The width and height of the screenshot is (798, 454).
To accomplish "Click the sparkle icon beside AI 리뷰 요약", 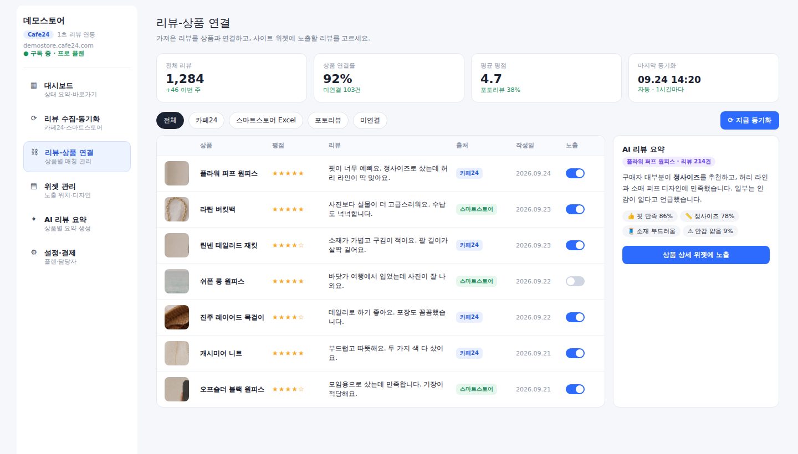I will [x=34, y=219].
